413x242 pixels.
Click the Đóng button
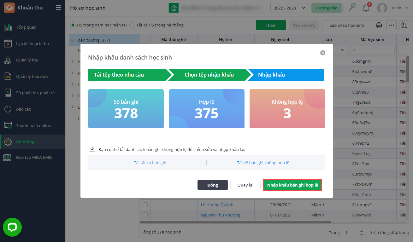pos(213,185)
